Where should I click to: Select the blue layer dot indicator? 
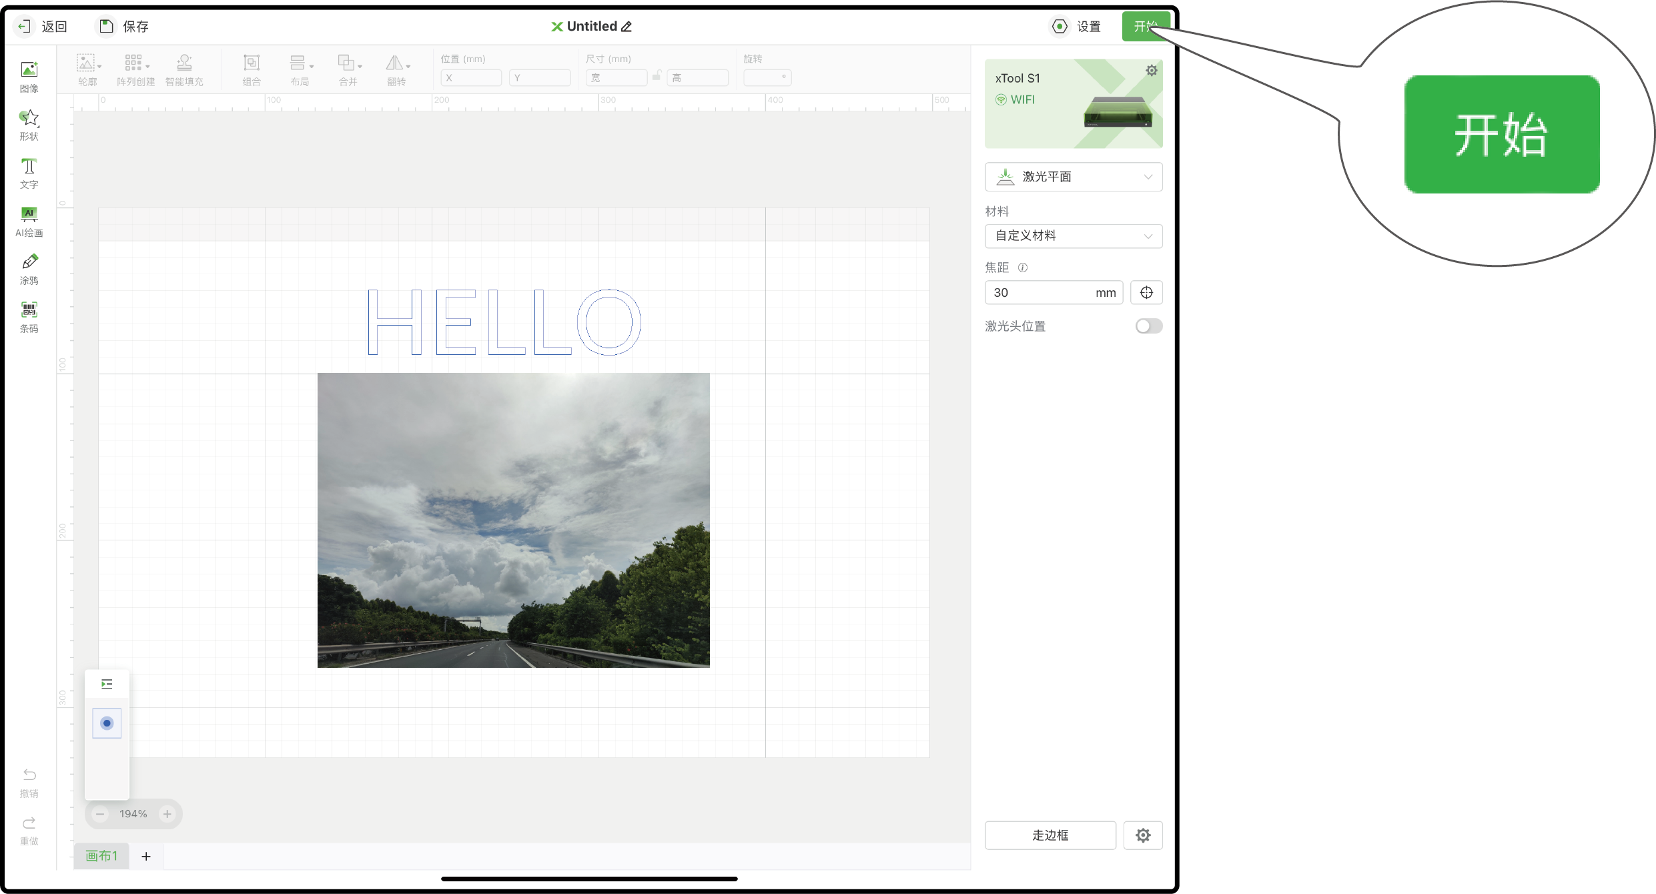(107, 723)
